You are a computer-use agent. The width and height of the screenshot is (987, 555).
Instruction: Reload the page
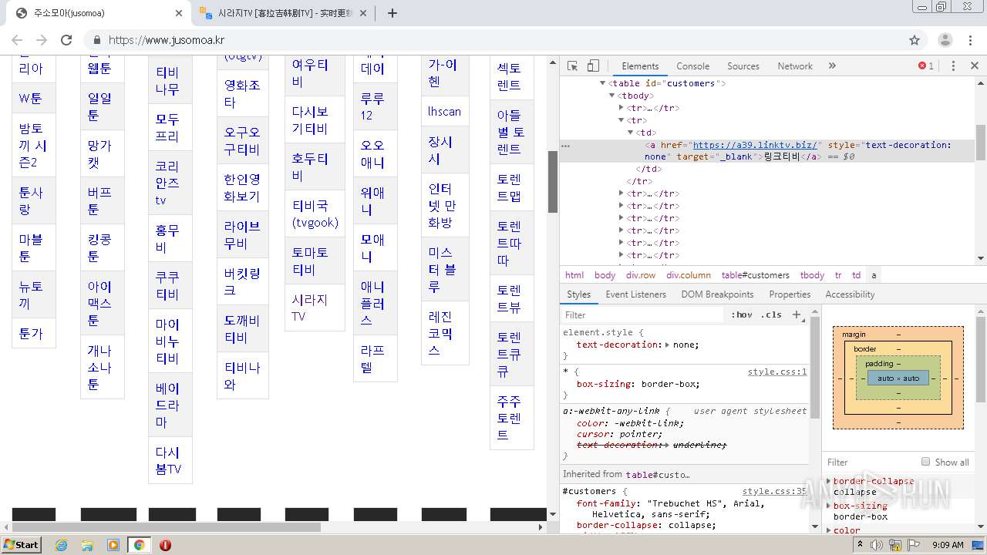pos(66,40)
